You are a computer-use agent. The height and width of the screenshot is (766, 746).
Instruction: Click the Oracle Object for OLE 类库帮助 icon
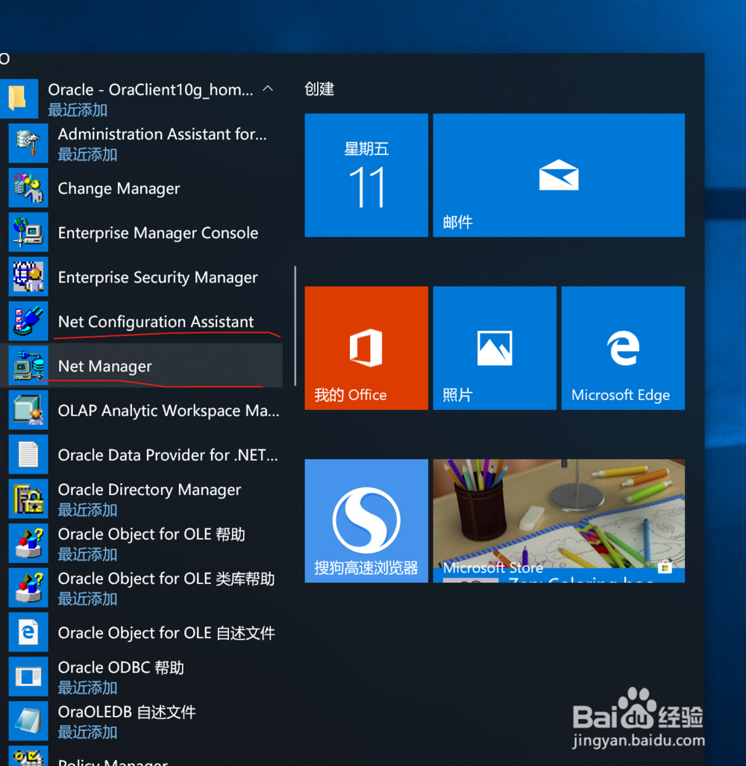point(28,588)
